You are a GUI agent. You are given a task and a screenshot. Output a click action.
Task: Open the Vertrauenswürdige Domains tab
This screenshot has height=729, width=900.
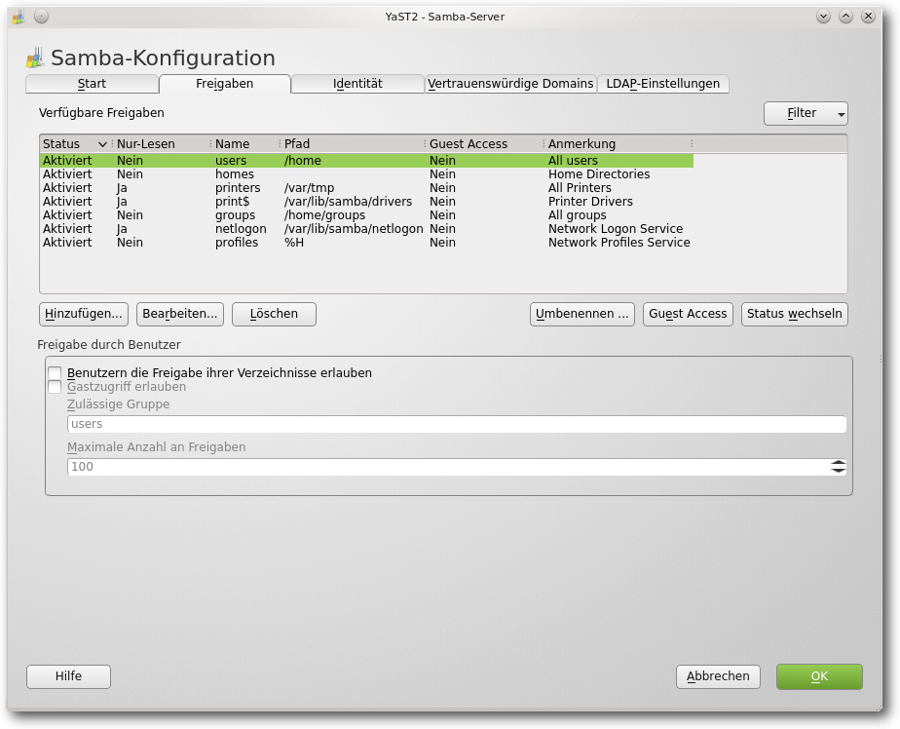(x=510, y=84)
